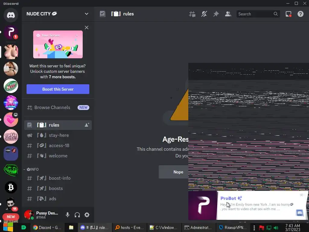Select the welcome channel
Image resolution: width=309 pixels, height=232 pixels.
pyautogui.click(x=58, y=156)
